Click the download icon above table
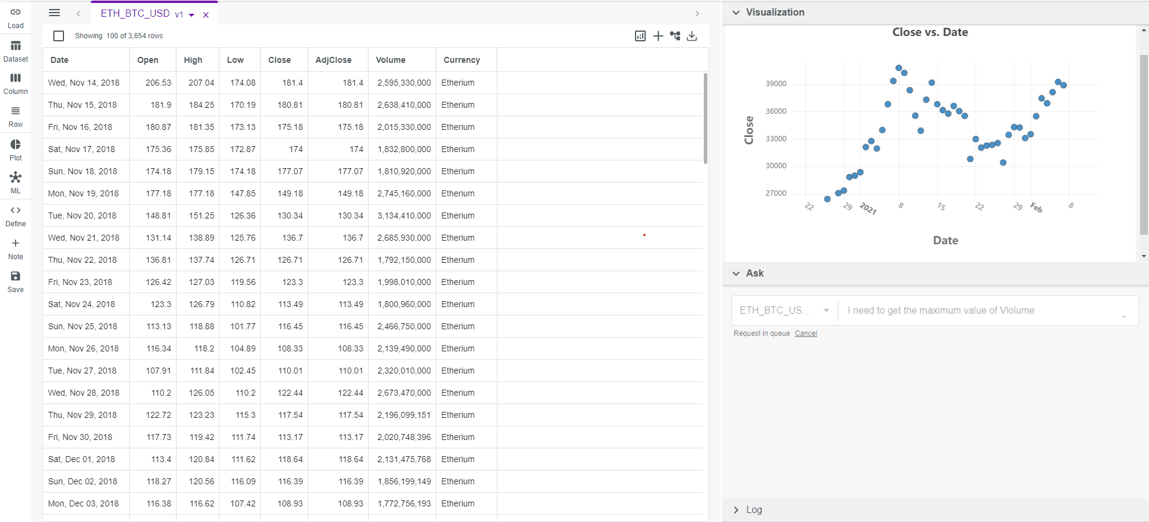Screen dimensions: 1149x522 [x=692, y=36]
